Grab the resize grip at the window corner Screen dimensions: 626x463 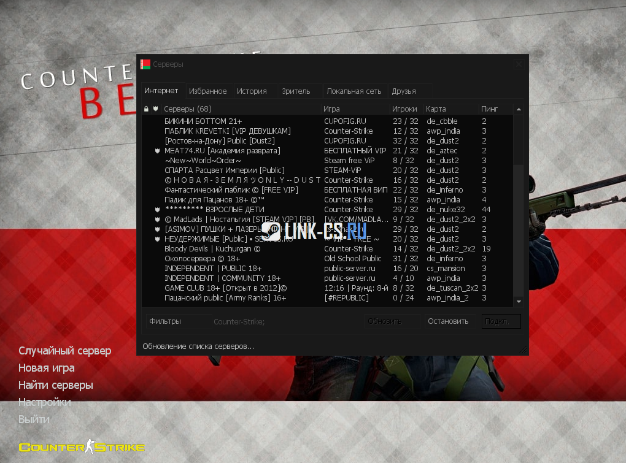click(x=524, y=350)
